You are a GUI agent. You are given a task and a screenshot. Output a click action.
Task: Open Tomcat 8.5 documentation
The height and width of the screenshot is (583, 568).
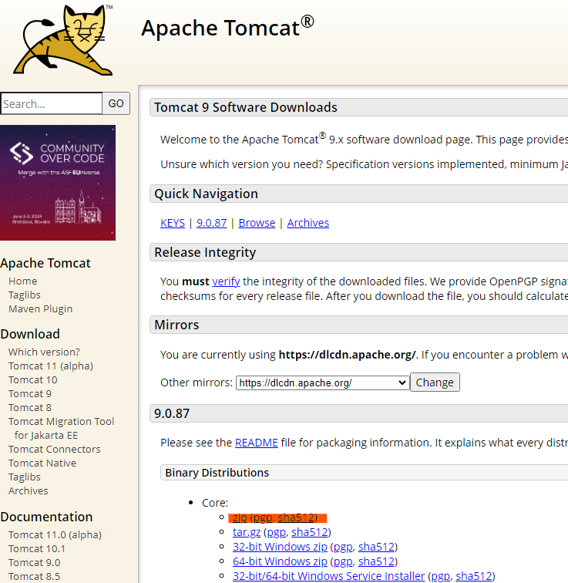coord(34,576)
